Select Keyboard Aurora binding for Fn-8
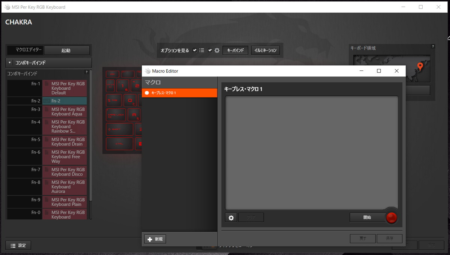 (x=64, y=187)
